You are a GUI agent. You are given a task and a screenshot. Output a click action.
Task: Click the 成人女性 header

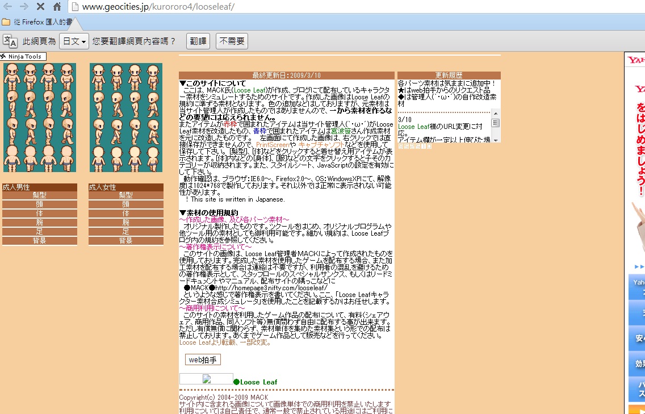tap(126, 187)
